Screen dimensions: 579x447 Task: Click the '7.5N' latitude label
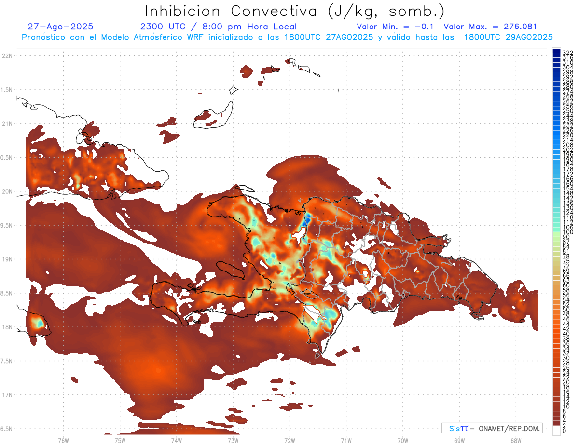(x=7, y=361)
